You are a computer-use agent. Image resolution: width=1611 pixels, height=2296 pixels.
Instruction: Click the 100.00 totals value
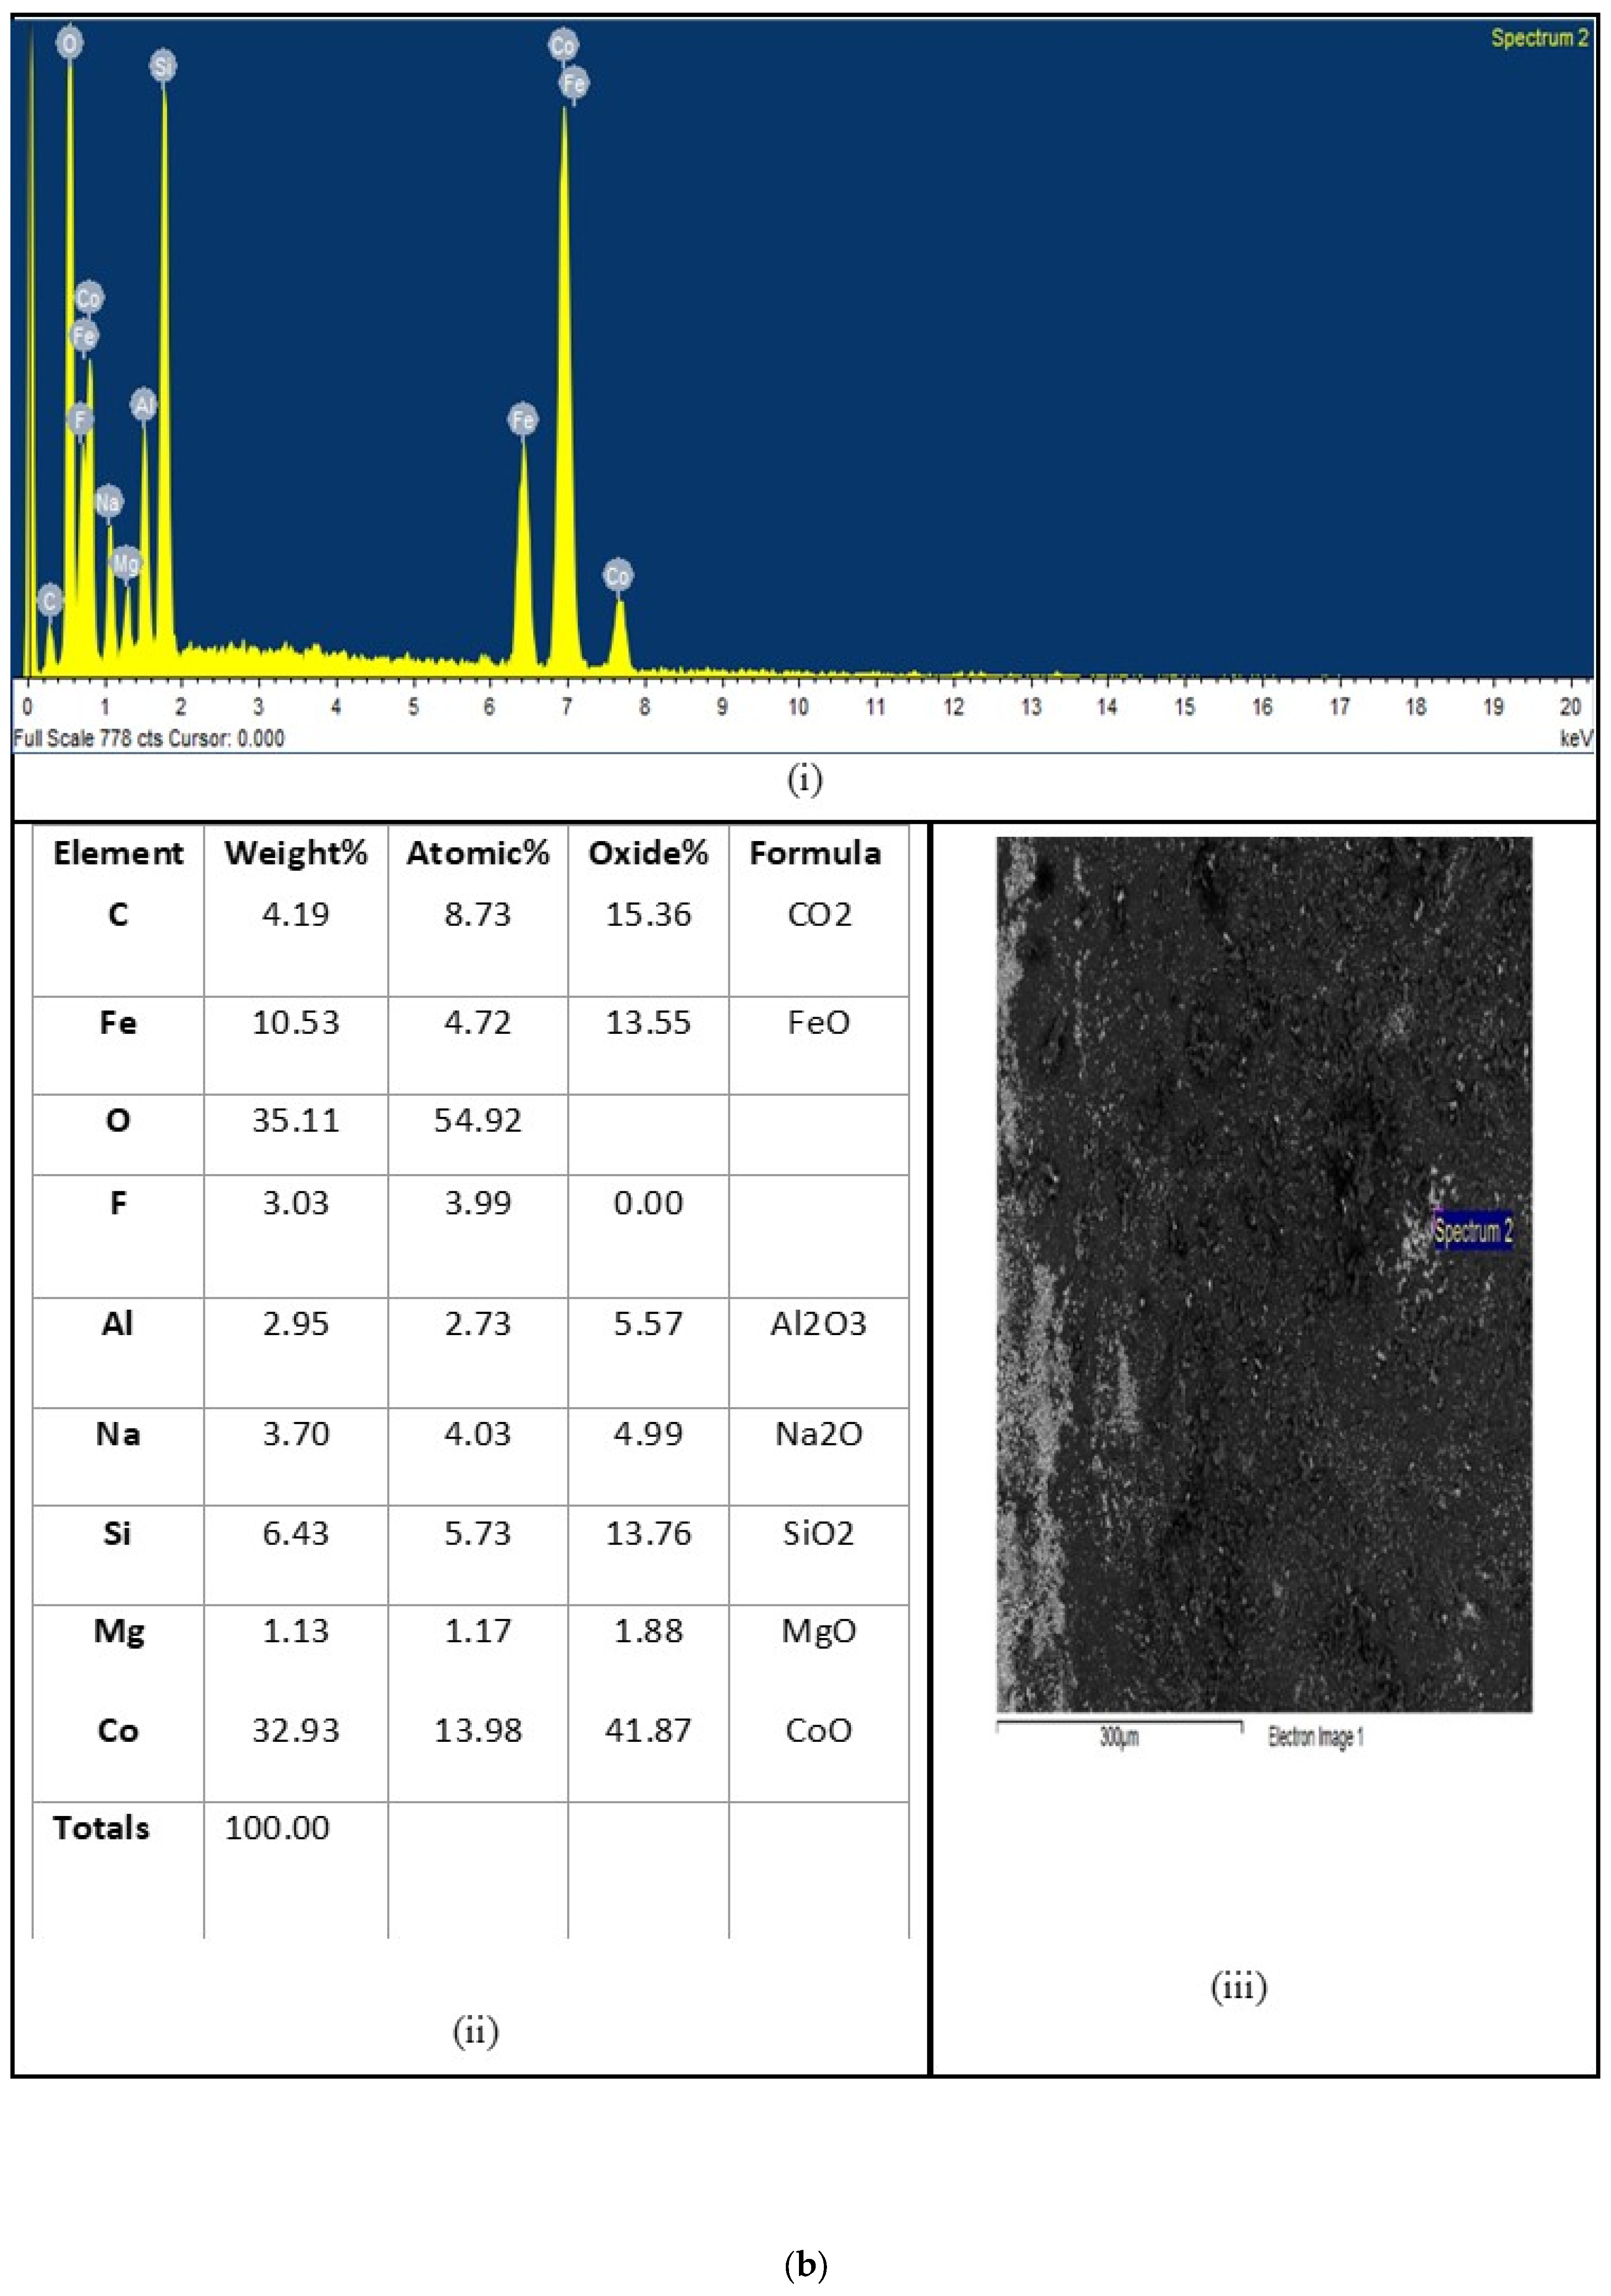[x=277, y=1828]
